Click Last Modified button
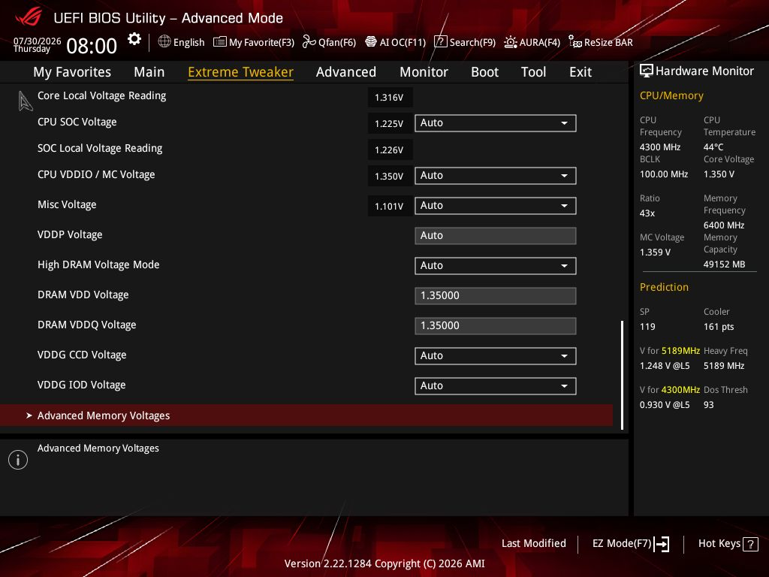 pyautogui.click(x=534, y=544)
